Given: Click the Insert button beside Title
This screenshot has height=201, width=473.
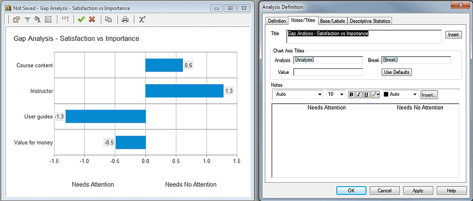Looking at the screenshot, I should point(453,35).
